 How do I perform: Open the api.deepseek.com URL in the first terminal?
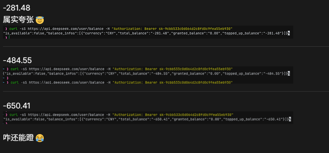pos(65,29)
